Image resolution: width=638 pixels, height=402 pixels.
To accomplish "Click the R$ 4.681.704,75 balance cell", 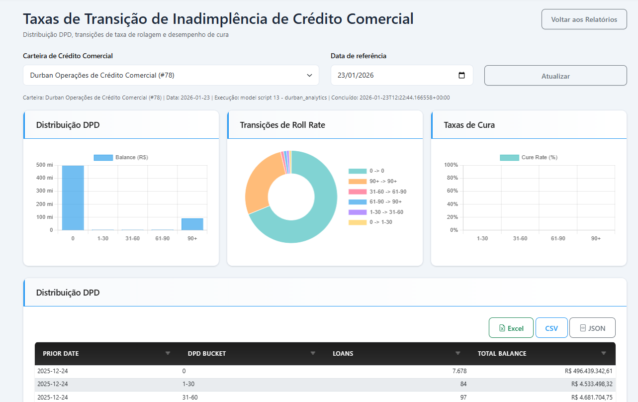I will (592, 397).
